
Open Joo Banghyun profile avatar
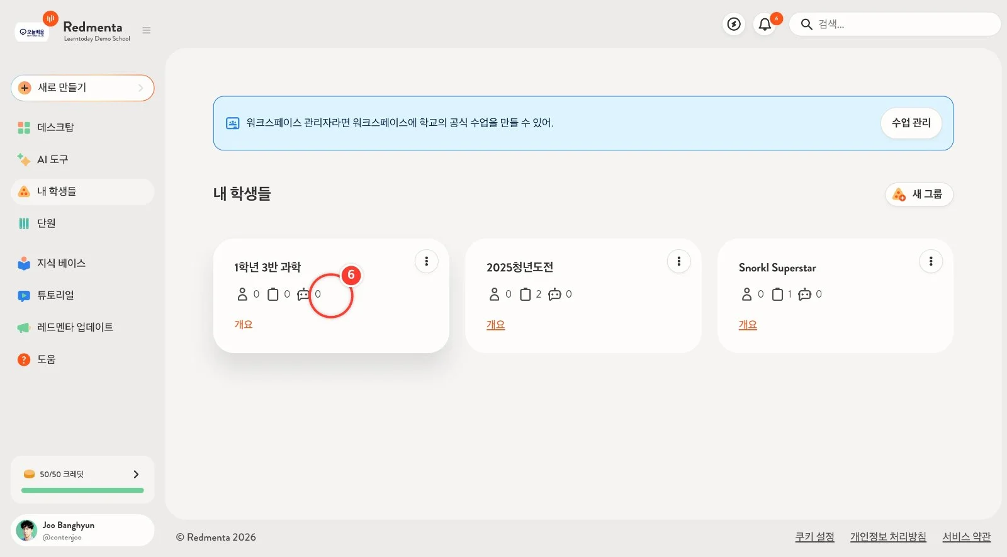point(26,531)
